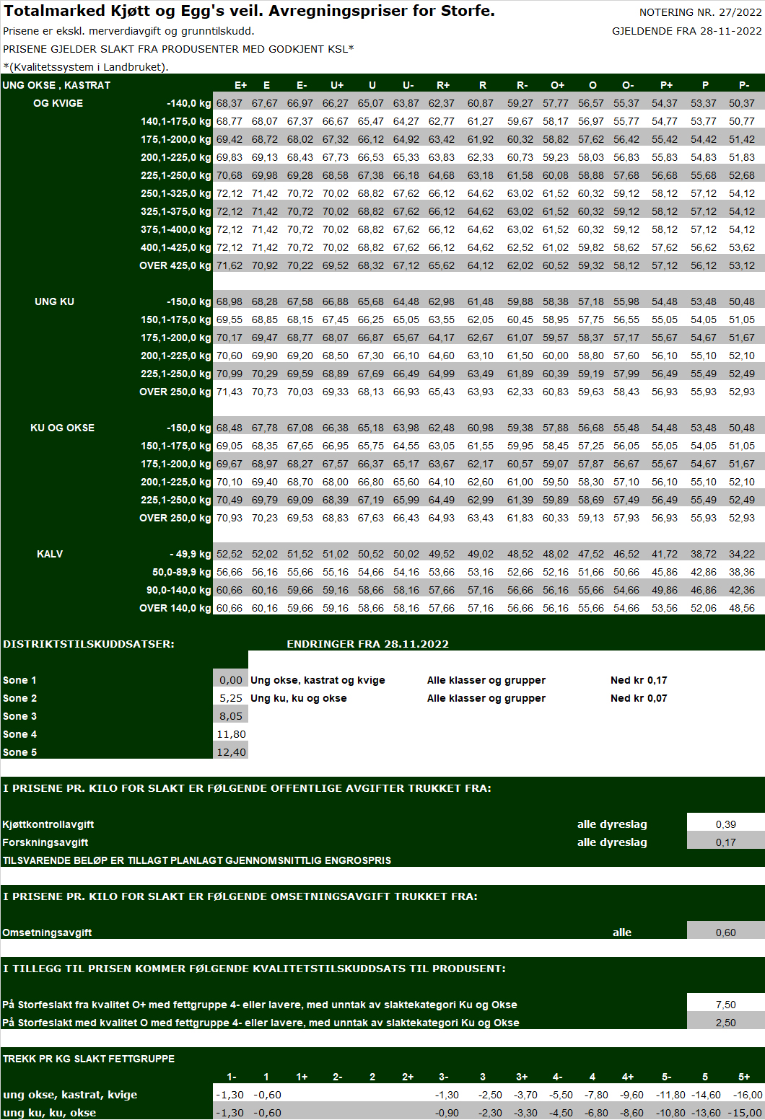Select the Kjøttkontrollavgift value 0,39
The height and width of the screenshot is (1120, 765).
725,824
